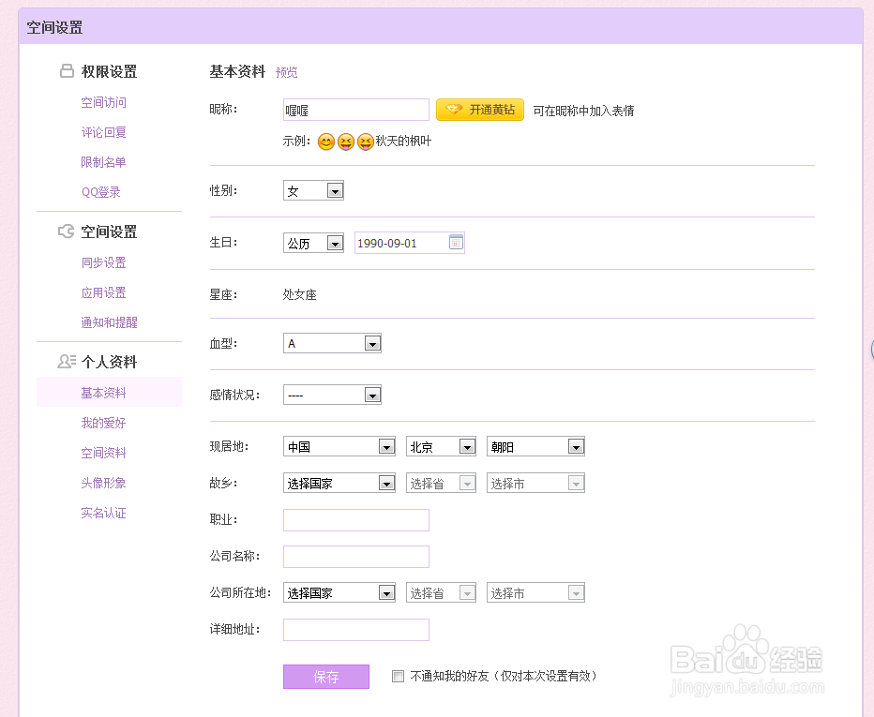Click the 职业 occupation input field

(x=356, y=520)
